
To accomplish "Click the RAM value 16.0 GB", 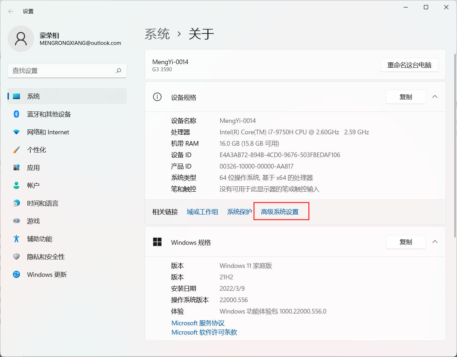I will tap(249, 143).
